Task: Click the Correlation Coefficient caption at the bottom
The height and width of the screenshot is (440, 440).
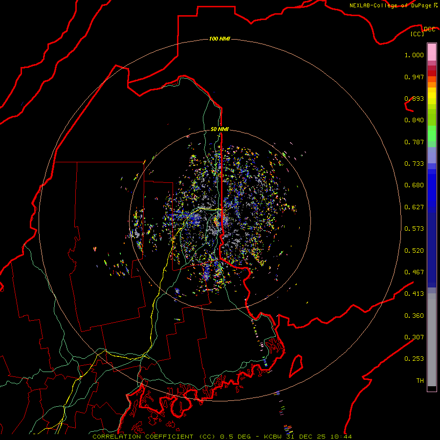Action: 222,437
